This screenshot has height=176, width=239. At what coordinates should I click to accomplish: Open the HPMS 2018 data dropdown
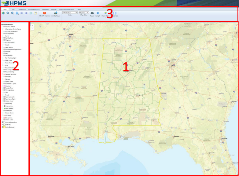click(70, 13)
